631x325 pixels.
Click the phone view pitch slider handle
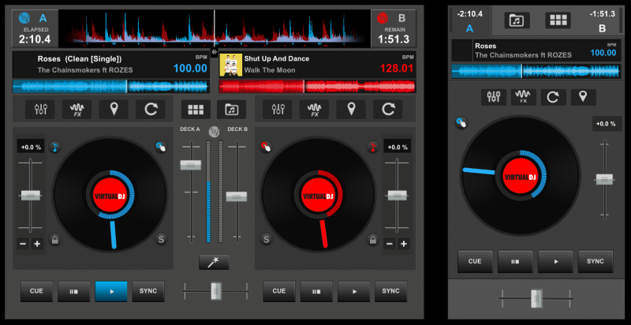tap(604, 179)
